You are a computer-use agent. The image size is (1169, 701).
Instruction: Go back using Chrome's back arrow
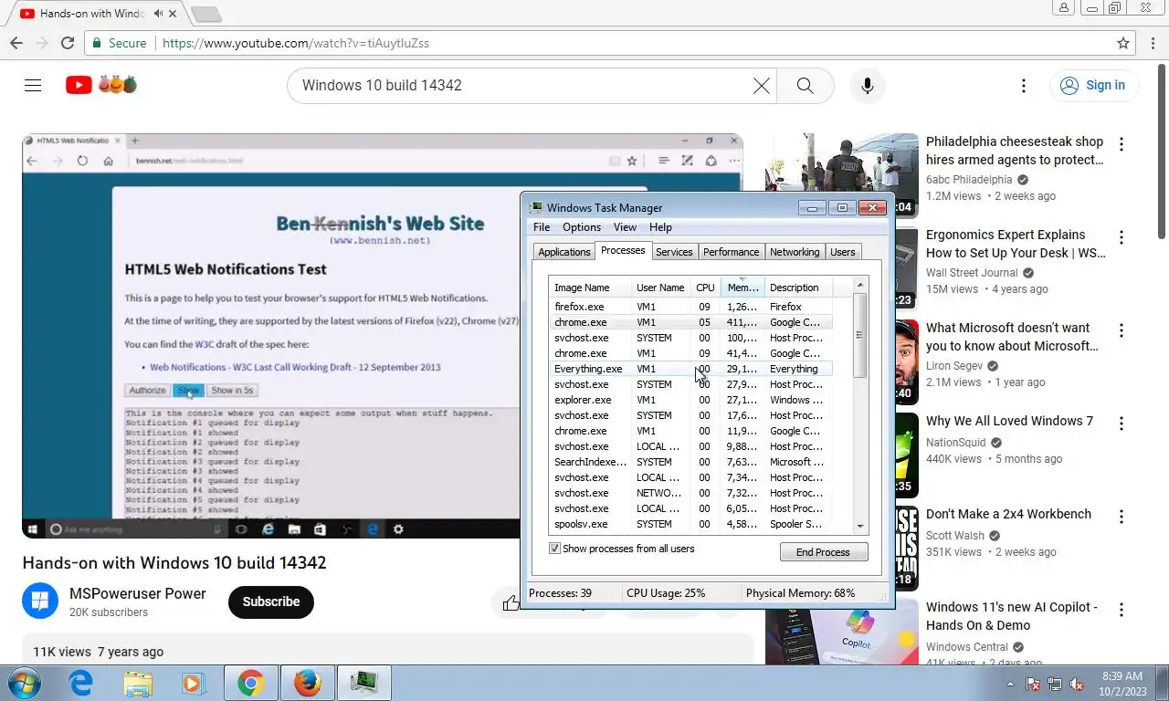pyautogui.click(x=16, y=43)
